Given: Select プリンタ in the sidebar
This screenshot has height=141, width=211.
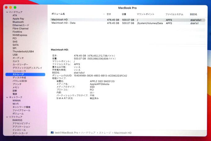Looking at the screenshot, I should tap(17, 84).
